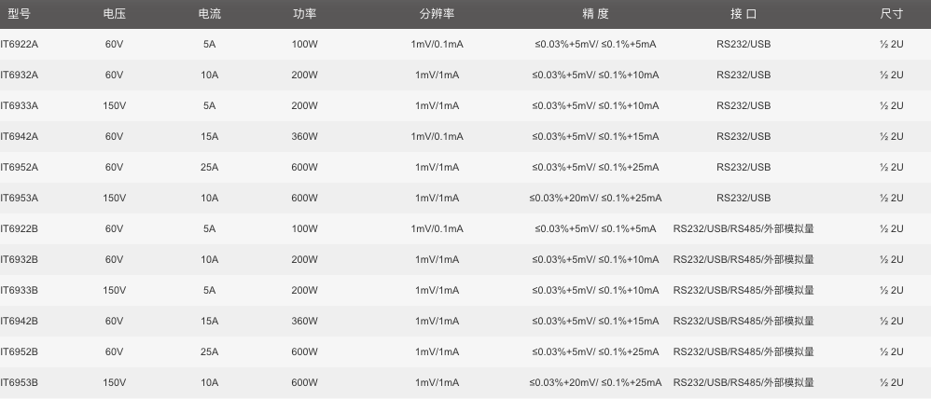The height and width of the screenshot is (399, 931).
Task: Click the IT6953B model name
Action: coord(20,383)
